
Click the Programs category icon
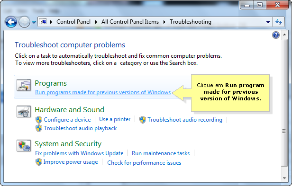24,85
